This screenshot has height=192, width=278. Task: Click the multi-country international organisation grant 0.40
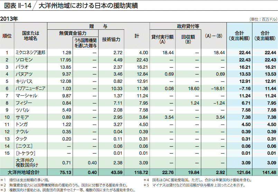[92, 163]
